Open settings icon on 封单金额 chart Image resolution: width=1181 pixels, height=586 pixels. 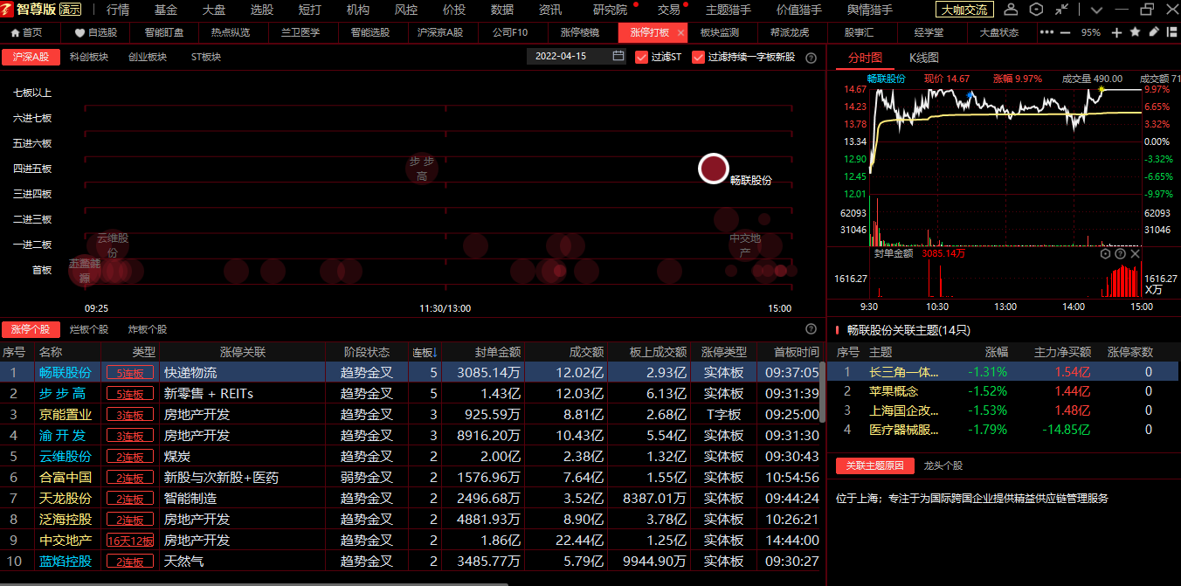point(1105,253)
